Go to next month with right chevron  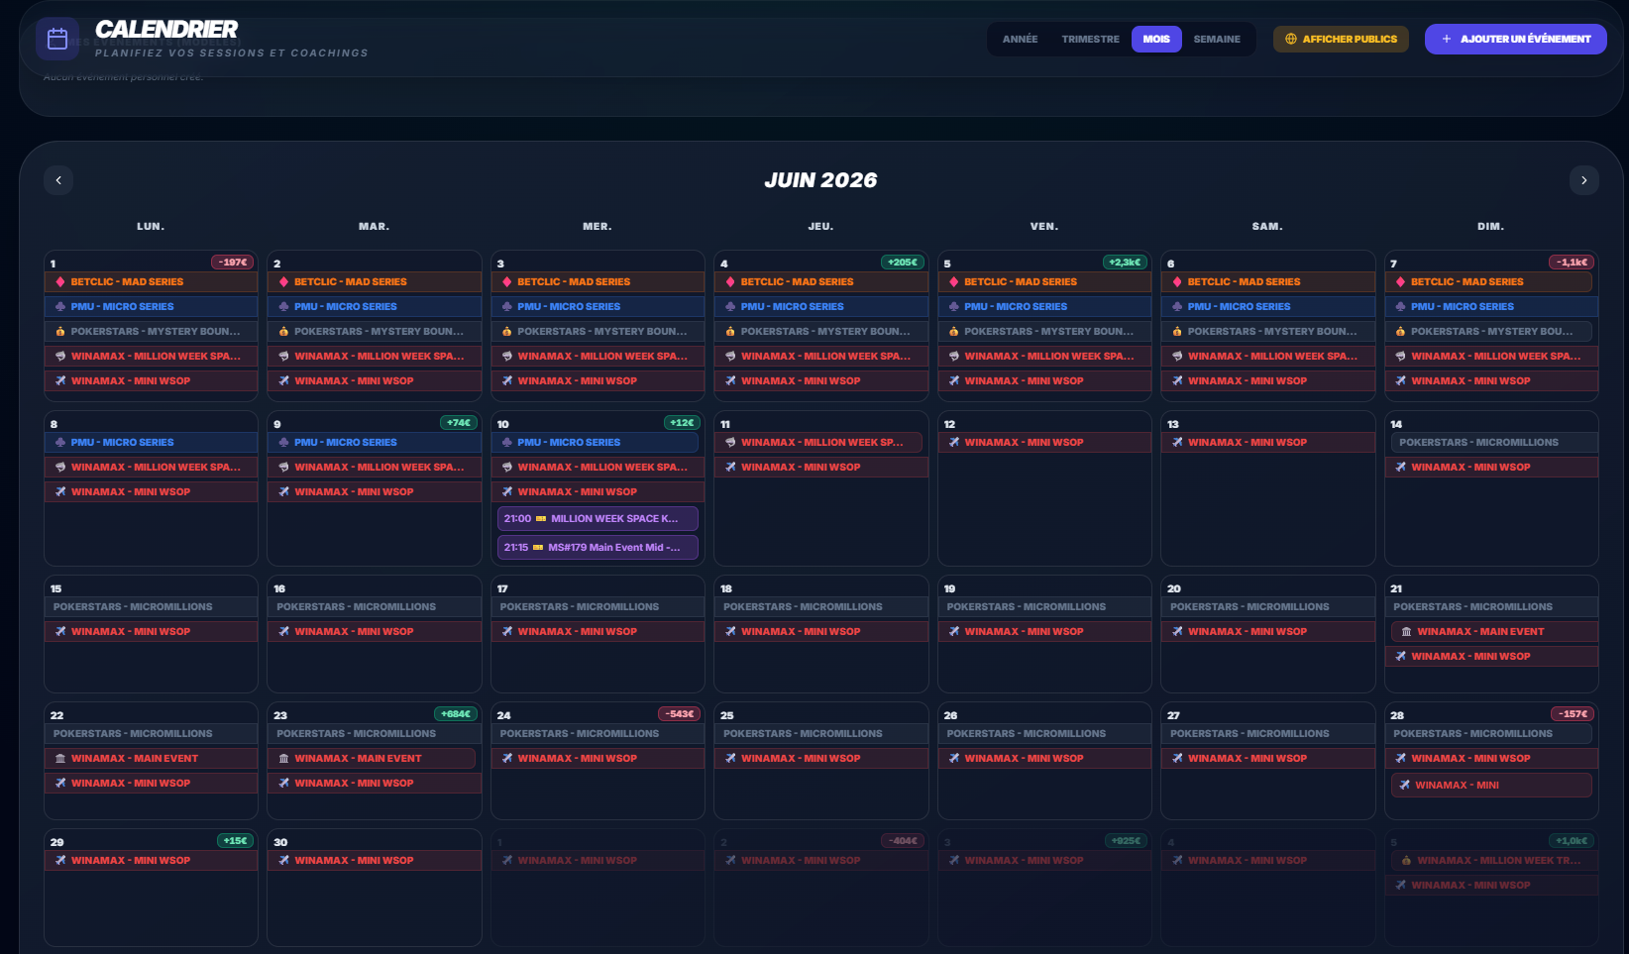[x=1583, y=180]
